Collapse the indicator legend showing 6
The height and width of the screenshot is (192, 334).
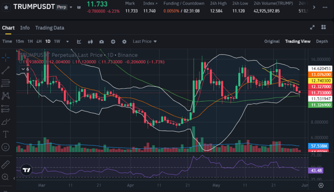[25, 69]
